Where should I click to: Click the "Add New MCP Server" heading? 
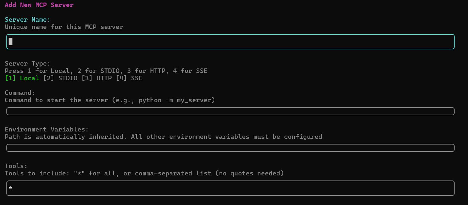click(x=39, y=5)
